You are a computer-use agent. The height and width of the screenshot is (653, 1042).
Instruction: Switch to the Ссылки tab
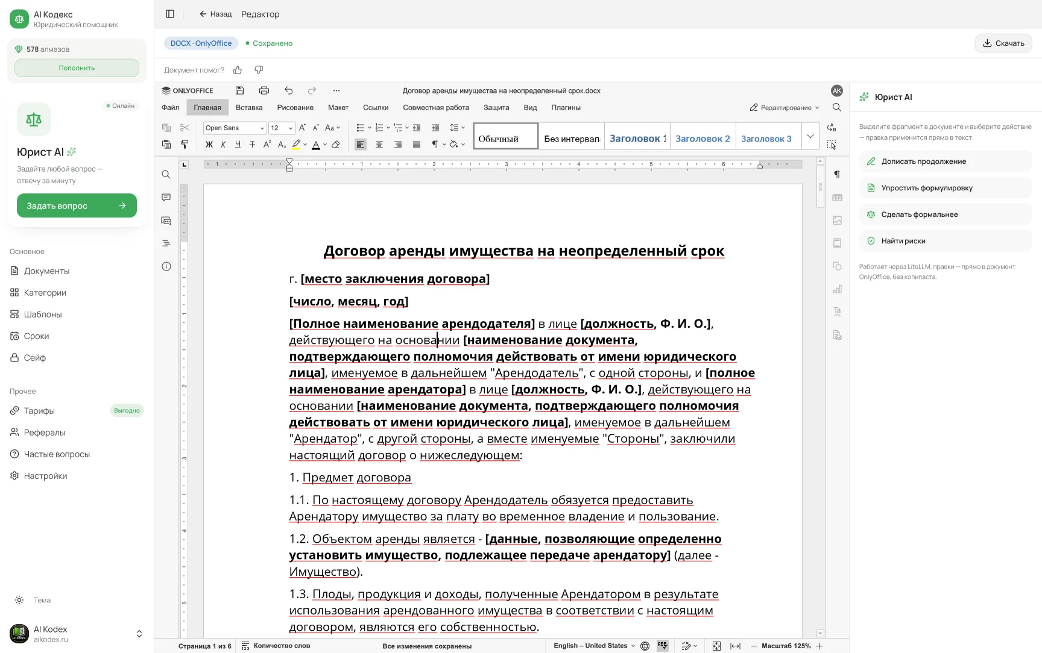pos(376,107)
